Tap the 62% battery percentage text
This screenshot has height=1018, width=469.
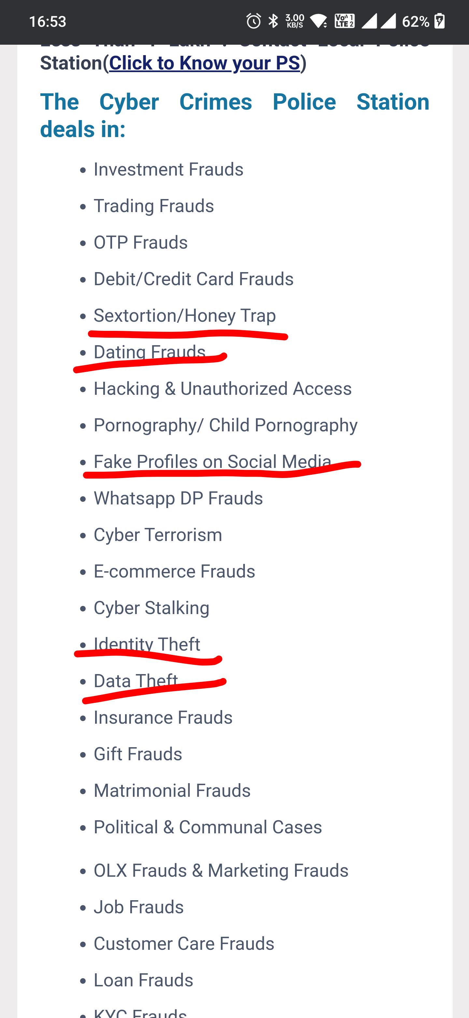coord(415,21)
